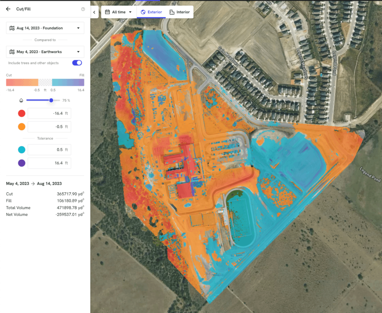382x313 pixels.
Task: Click the red maximum cut color swatch
Action: [22, 113]
